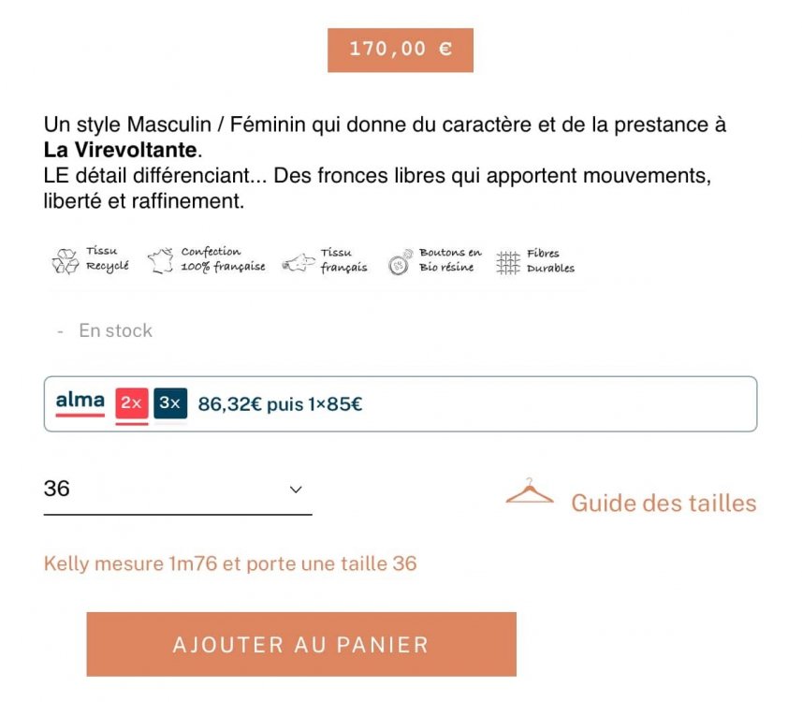Click the recycled fabric (Tissu Recyclé) icon
Screen dimensions: 802x702
64,259
